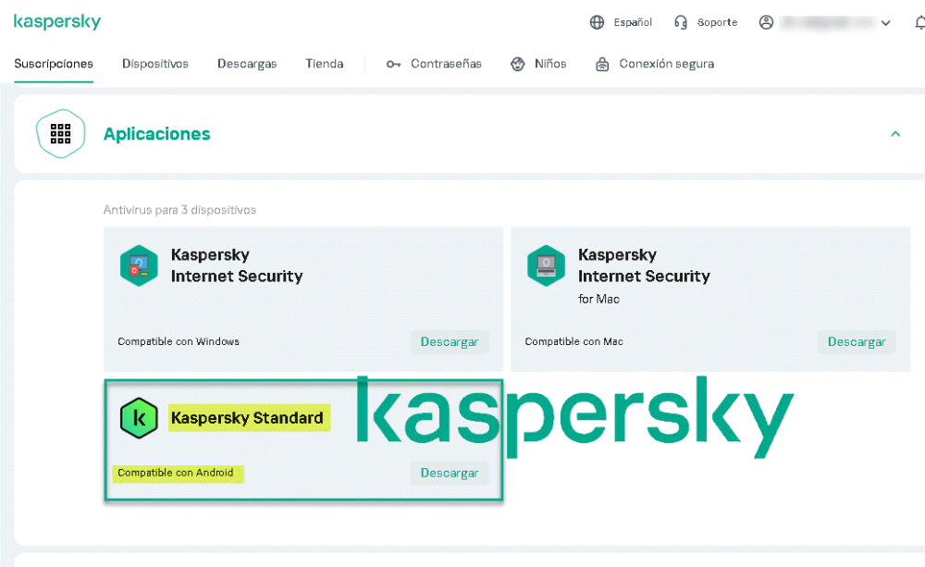This screenshot has height=567, width=925.
Task: Collapse the Aplicaciones section
Action: pos(895,134)
